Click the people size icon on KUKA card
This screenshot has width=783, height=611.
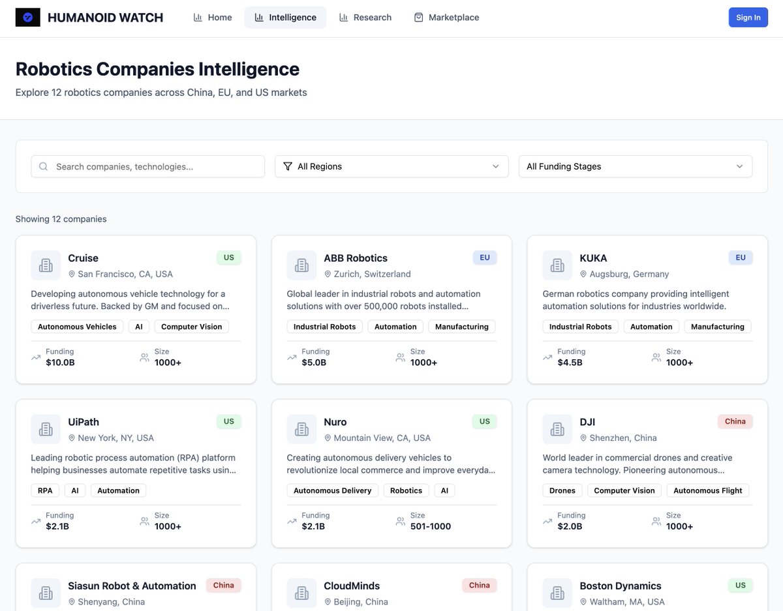(656, 357)
